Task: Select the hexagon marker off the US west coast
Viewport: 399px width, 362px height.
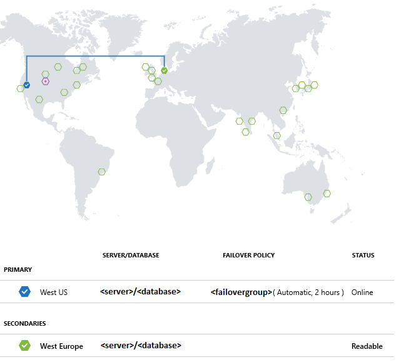Action: 20,88
